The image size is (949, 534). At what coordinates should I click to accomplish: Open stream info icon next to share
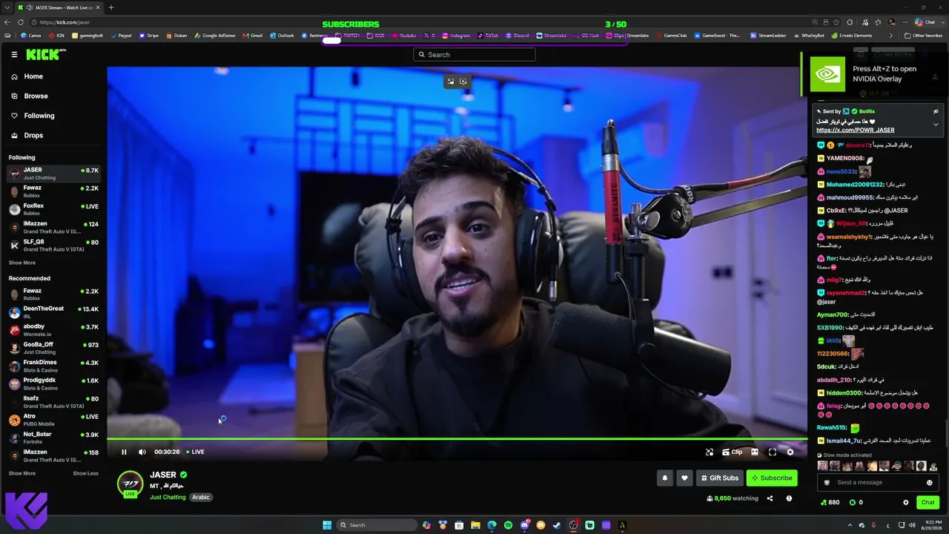789,498
